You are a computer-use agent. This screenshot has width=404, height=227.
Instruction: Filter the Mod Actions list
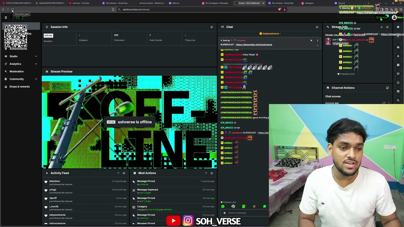[x=206, y=173]
